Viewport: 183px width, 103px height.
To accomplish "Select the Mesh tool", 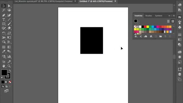I will [x=4, y=47].
